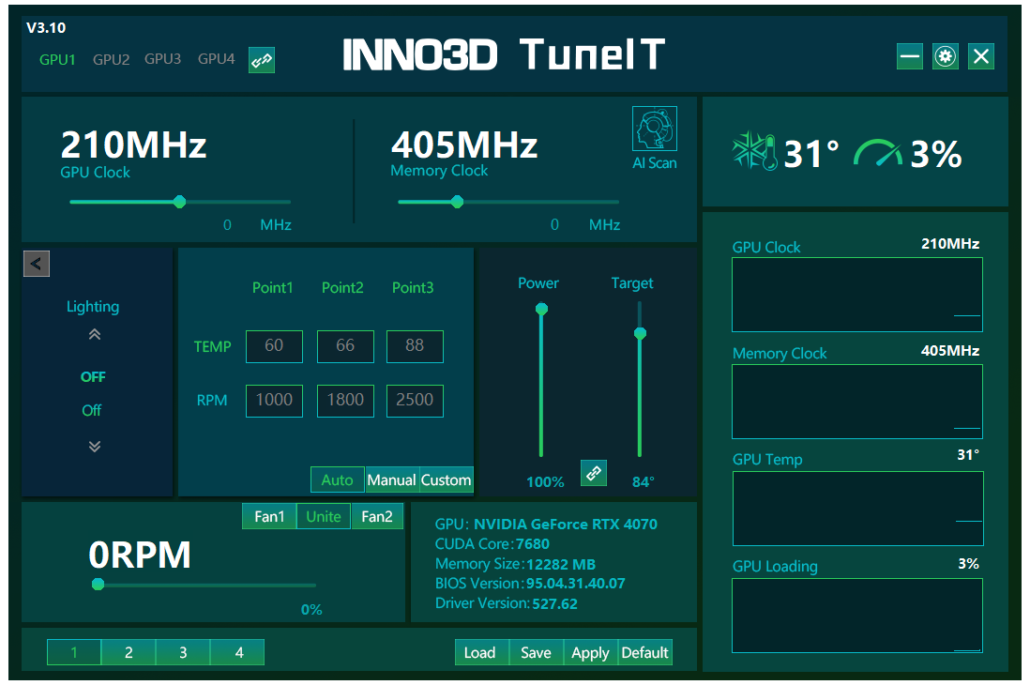This screenshot has height=685, width=1030.
Task: Click the Power limit slider handle
Action: tap(541, 309)
